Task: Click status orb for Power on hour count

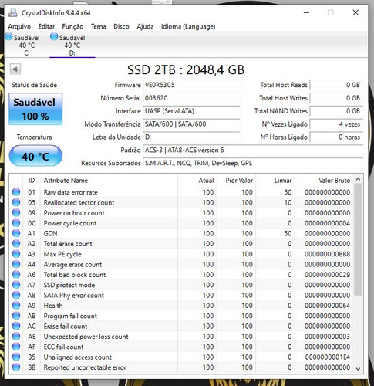Action: coord(16,213)
